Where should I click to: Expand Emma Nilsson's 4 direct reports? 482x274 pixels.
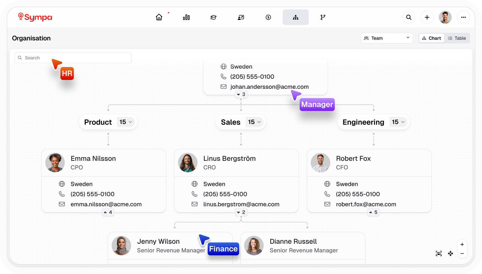point(108,212)
